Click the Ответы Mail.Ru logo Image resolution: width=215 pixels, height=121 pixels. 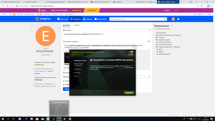pos(43,19)
